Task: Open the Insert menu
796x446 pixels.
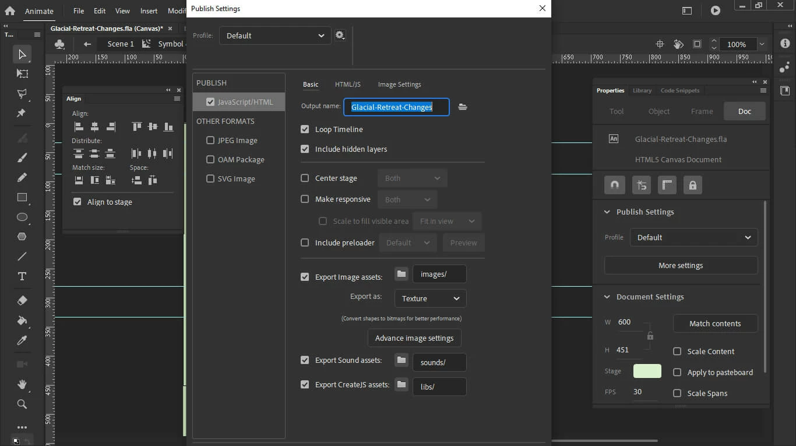Action: coord(149,10)
